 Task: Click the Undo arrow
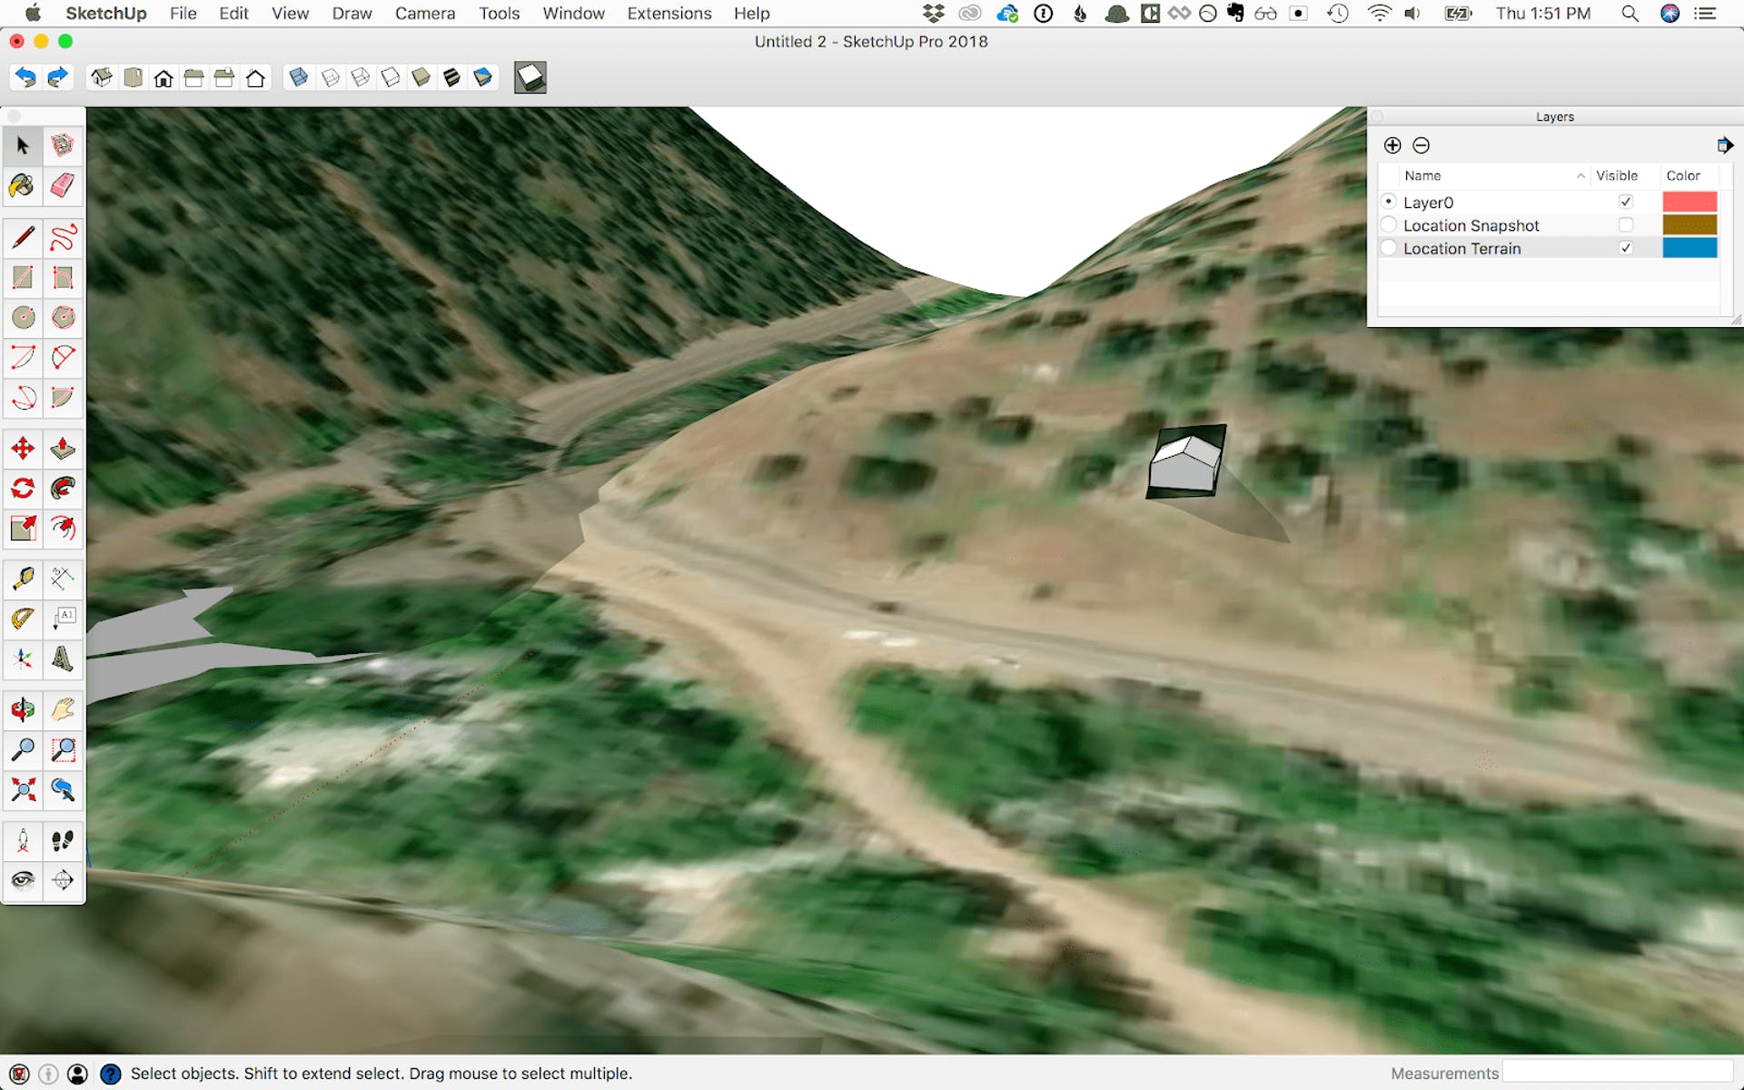pos(25,78)
